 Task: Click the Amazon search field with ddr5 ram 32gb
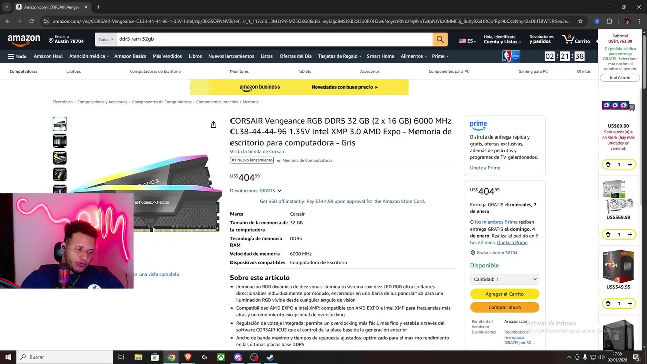(274, 39)
